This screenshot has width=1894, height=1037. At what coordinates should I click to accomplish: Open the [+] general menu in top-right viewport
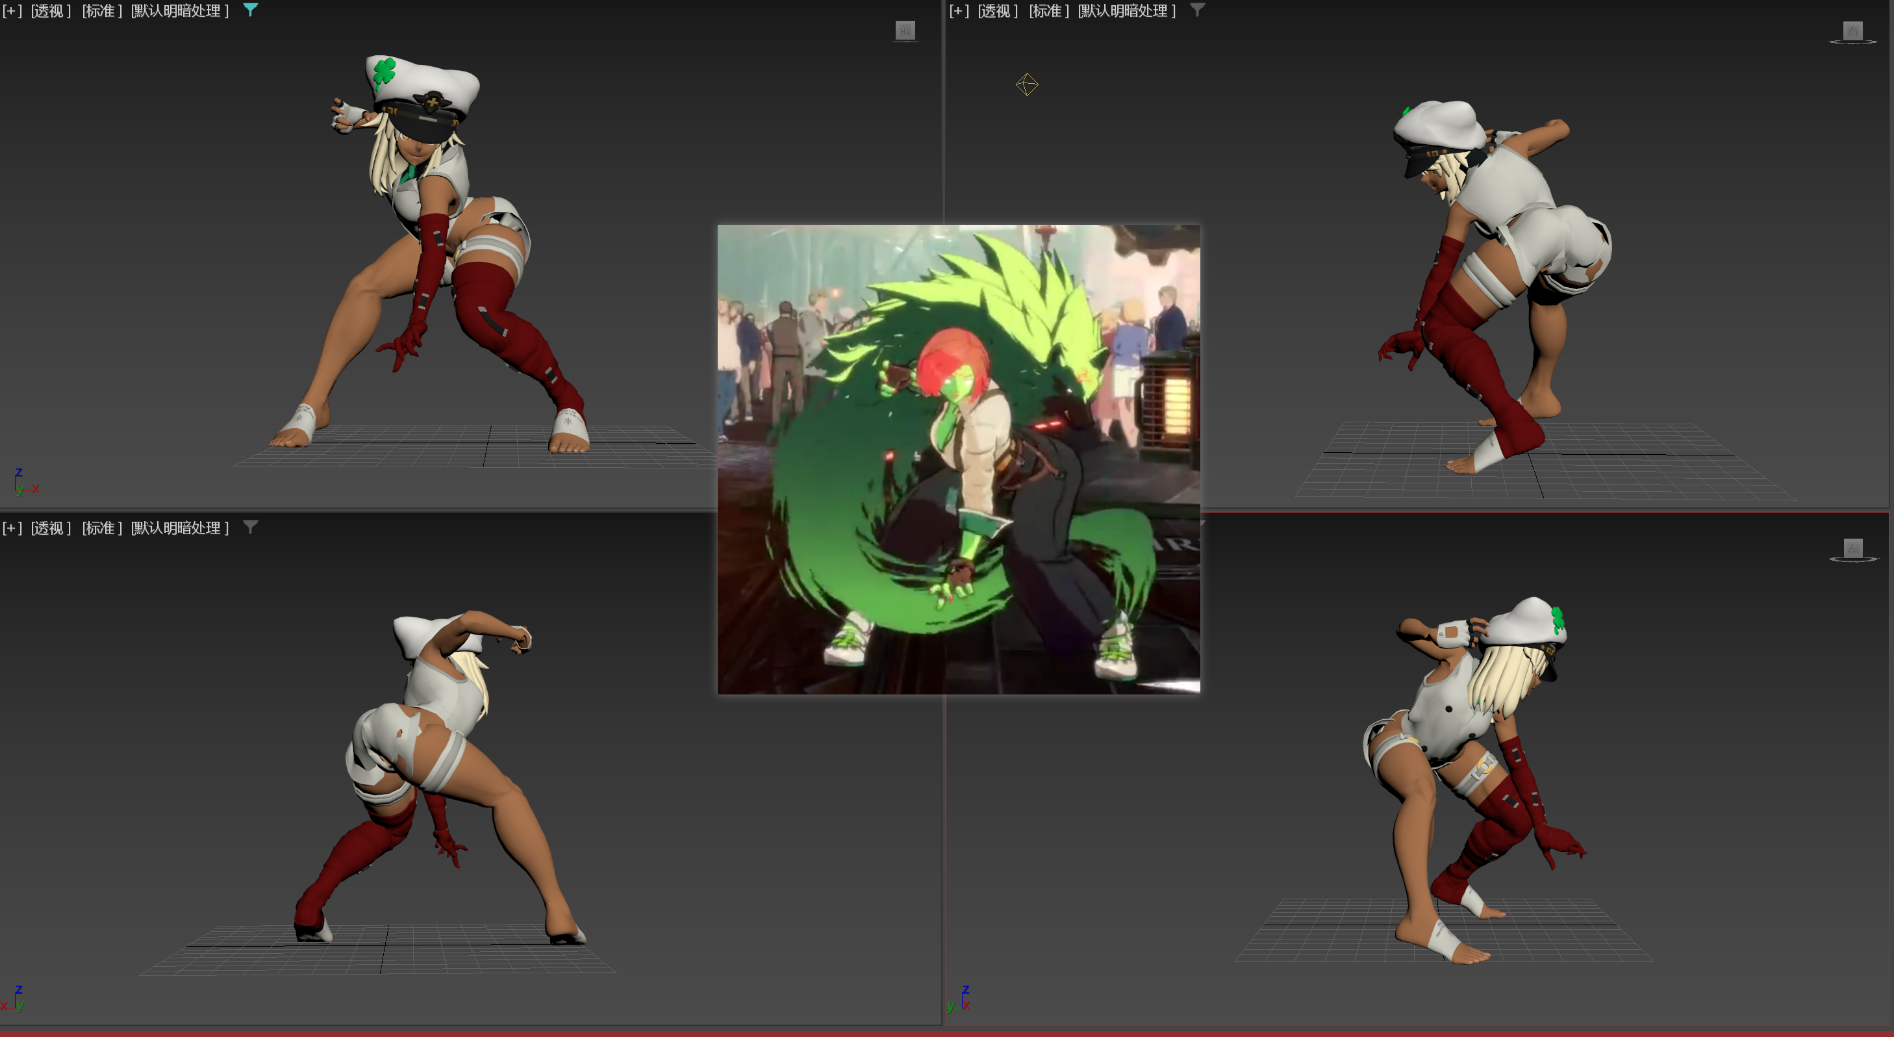pos(959,11)
